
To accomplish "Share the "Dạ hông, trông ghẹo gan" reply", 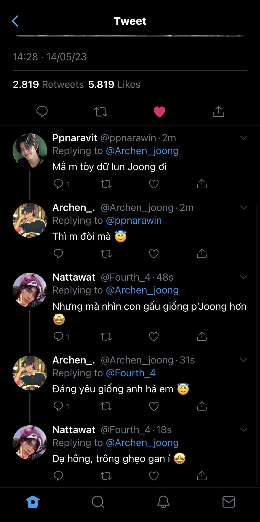I will pos(202,476).
